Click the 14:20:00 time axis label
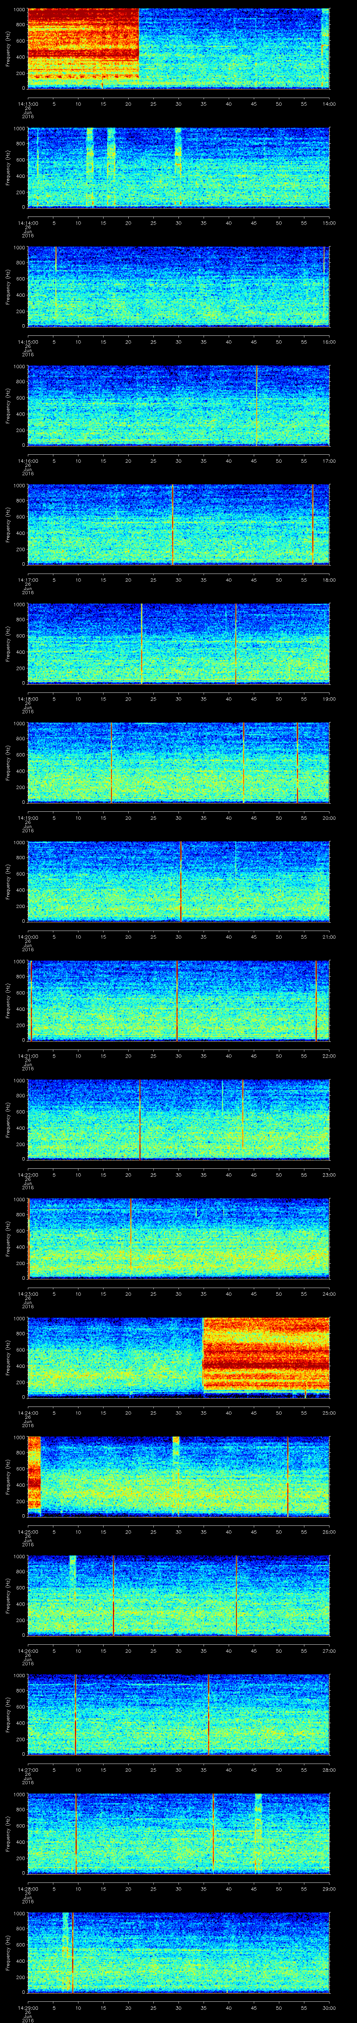 28,936
